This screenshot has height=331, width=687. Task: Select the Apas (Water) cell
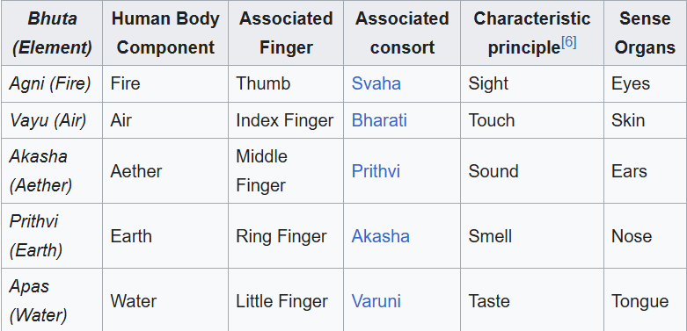point(52,300)
